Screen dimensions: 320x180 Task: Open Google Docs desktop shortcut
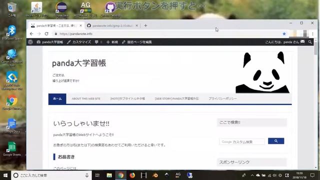[x=12, y=125]
